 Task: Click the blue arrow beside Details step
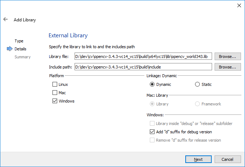(9, 49)
